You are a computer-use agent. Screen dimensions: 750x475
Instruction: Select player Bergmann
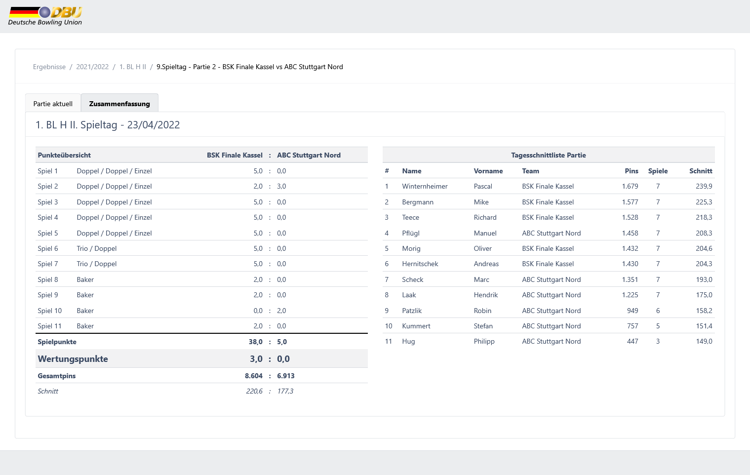click(418, 202)
